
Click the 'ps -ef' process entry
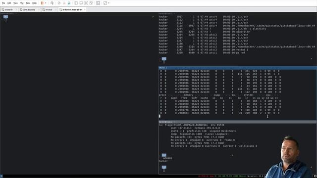[241, 53]
